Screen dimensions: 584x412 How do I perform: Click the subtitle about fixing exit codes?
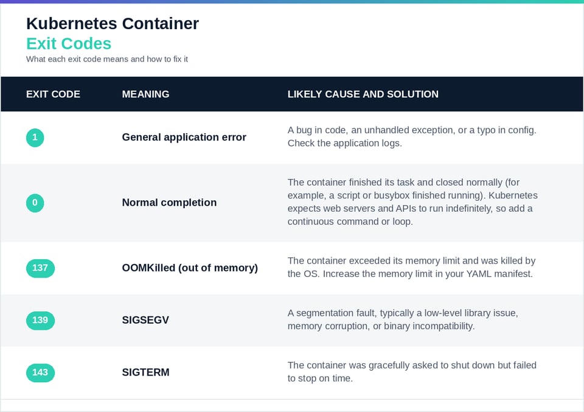[x=107, y=59]
